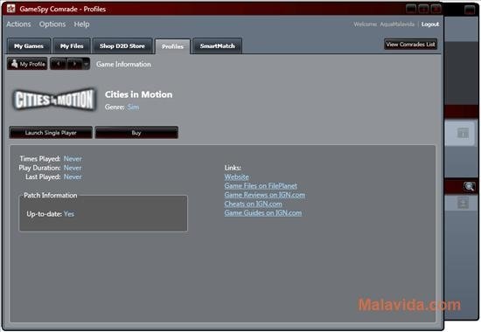Launch Single Player game
481x332 pixels.
tap(51, 133)
